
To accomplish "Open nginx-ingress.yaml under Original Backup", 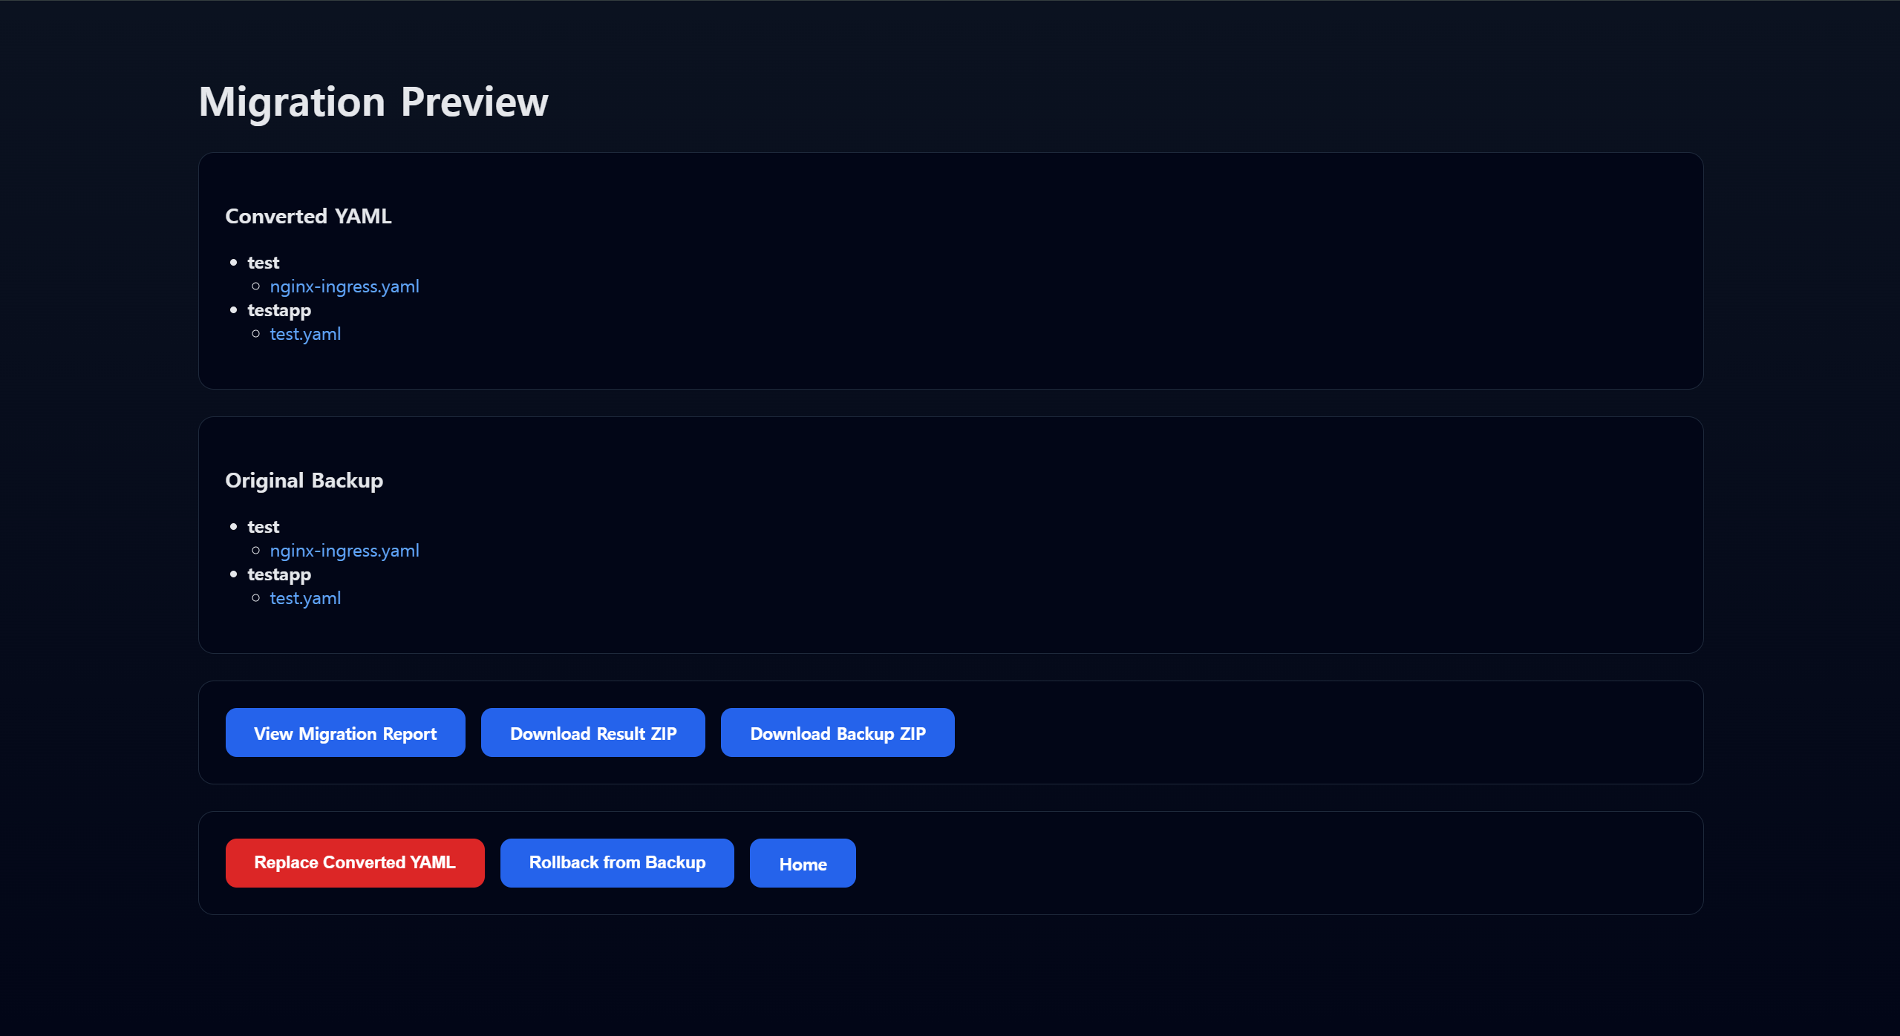I will (x=344, y=551).
